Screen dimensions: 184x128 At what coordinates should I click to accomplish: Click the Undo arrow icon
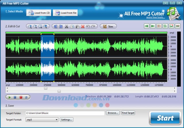[88, 27]
